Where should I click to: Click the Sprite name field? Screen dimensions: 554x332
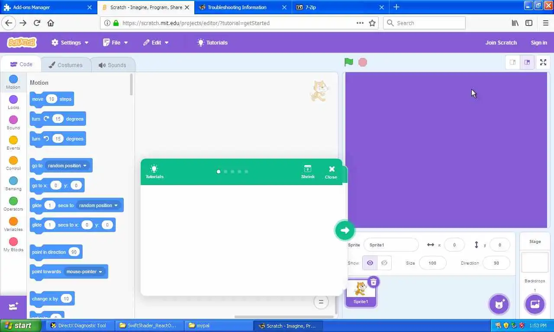pyautogui.click(x=391, y=245)
